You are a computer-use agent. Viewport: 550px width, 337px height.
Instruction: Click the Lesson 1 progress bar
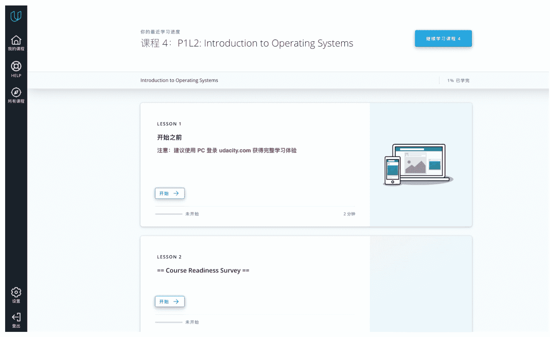168,214
